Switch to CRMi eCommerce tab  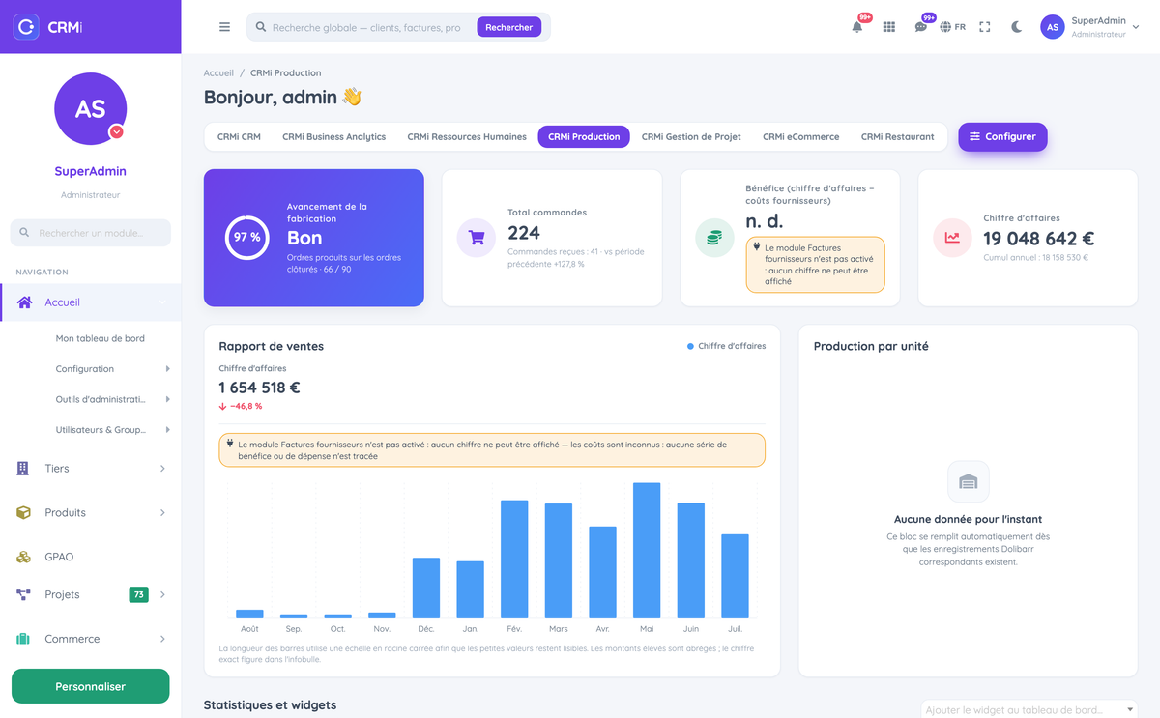800,137
